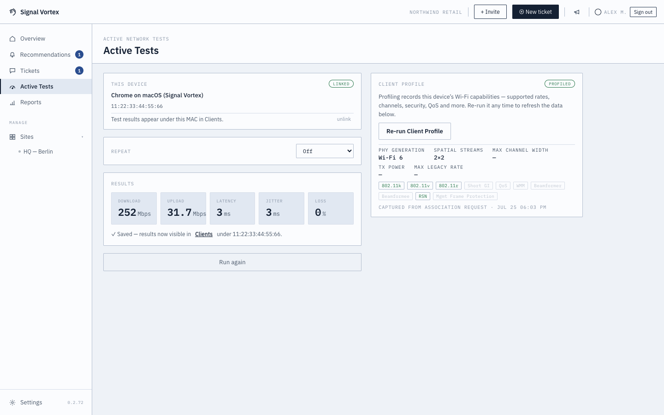Click the 802.11k capability tag
This screenshot has width=664, height=415.
pyautogui.click(x=391, y=186)
